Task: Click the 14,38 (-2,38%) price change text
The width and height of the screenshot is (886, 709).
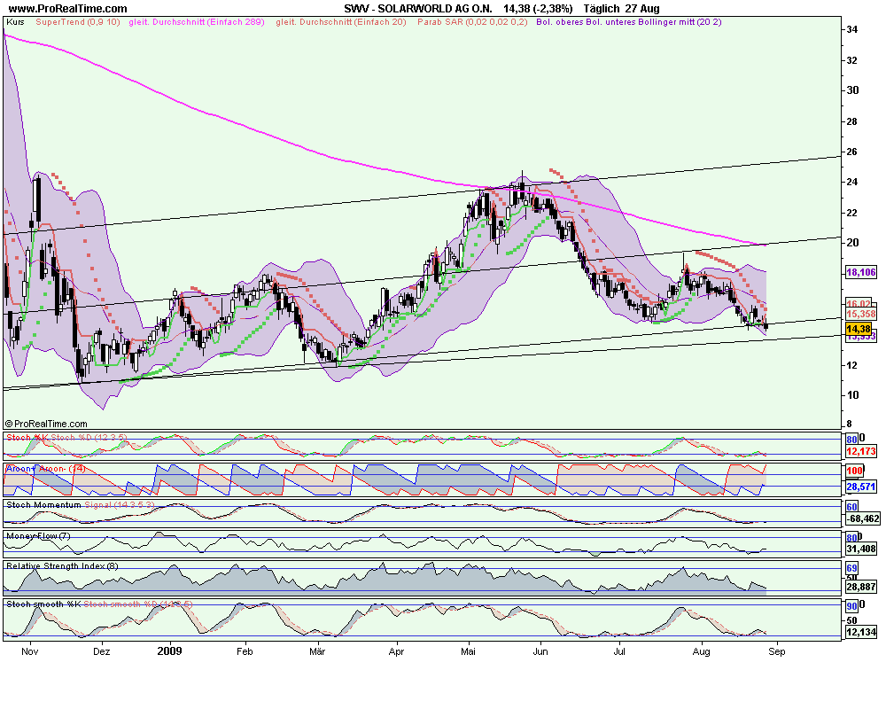Action: click(538, 9)
